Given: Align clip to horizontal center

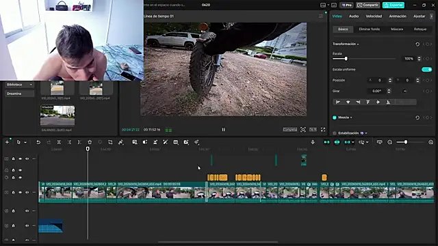Looking at the screenshot, I should click(x=348, y=102).
